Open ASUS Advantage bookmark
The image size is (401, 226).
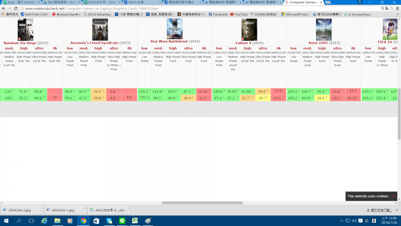pyautogui.click(x=97, y=15)
